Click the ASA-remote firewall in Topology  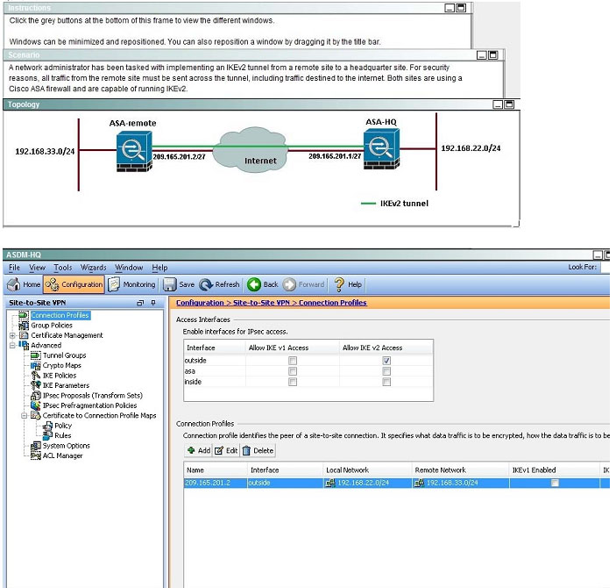[134, 152]
